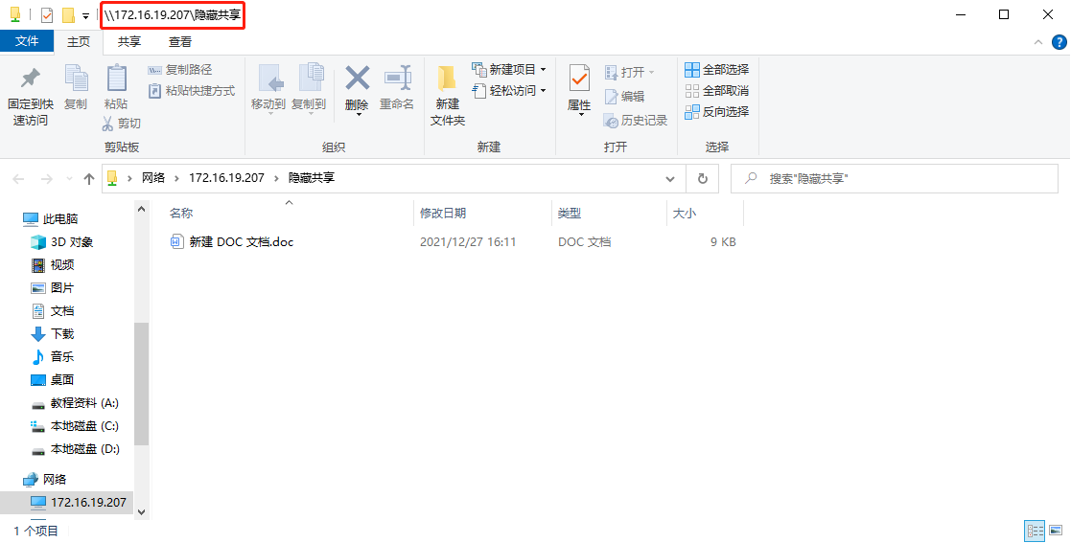Click the Pin to Quick Access icon
The width and height of the screenshot is (1071, 543).
[x=30, y=79]
